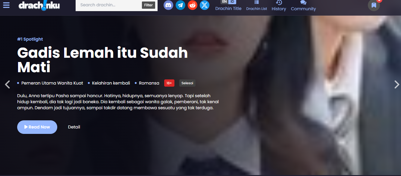Screen dimensions: 401x176
Task: Open the History page
Action: pos(279,6)
